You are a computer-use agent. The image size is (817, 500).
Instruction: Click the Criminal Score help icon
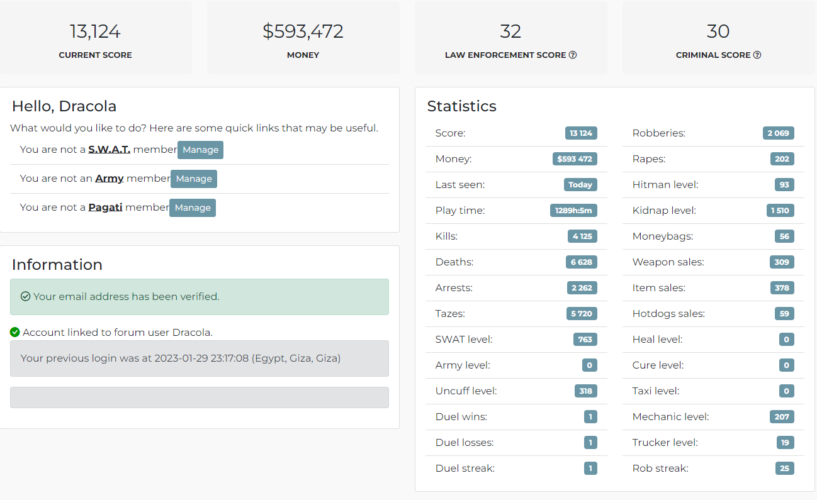click(757, 55)
